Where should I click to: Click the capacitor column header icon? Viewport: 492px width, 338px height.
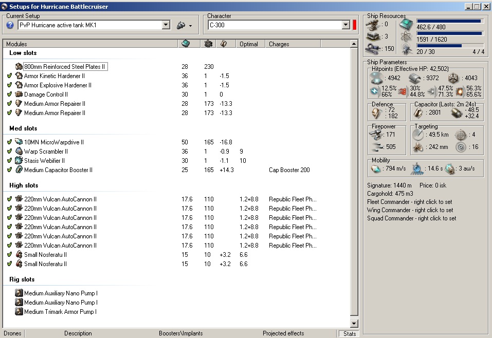(x=224, y=44)
